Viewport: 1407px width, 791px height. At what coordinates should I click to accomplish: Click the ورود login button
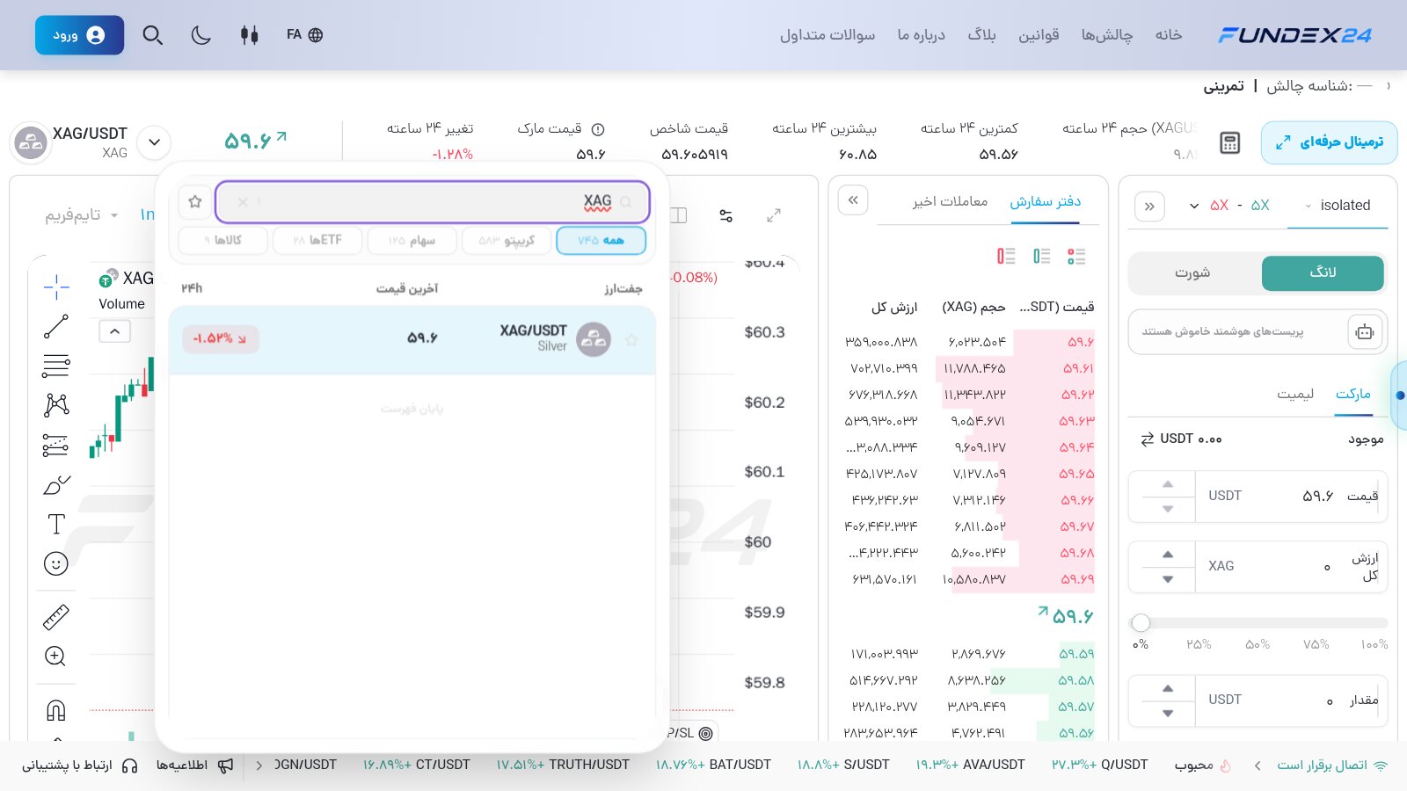tap(79, 35)
